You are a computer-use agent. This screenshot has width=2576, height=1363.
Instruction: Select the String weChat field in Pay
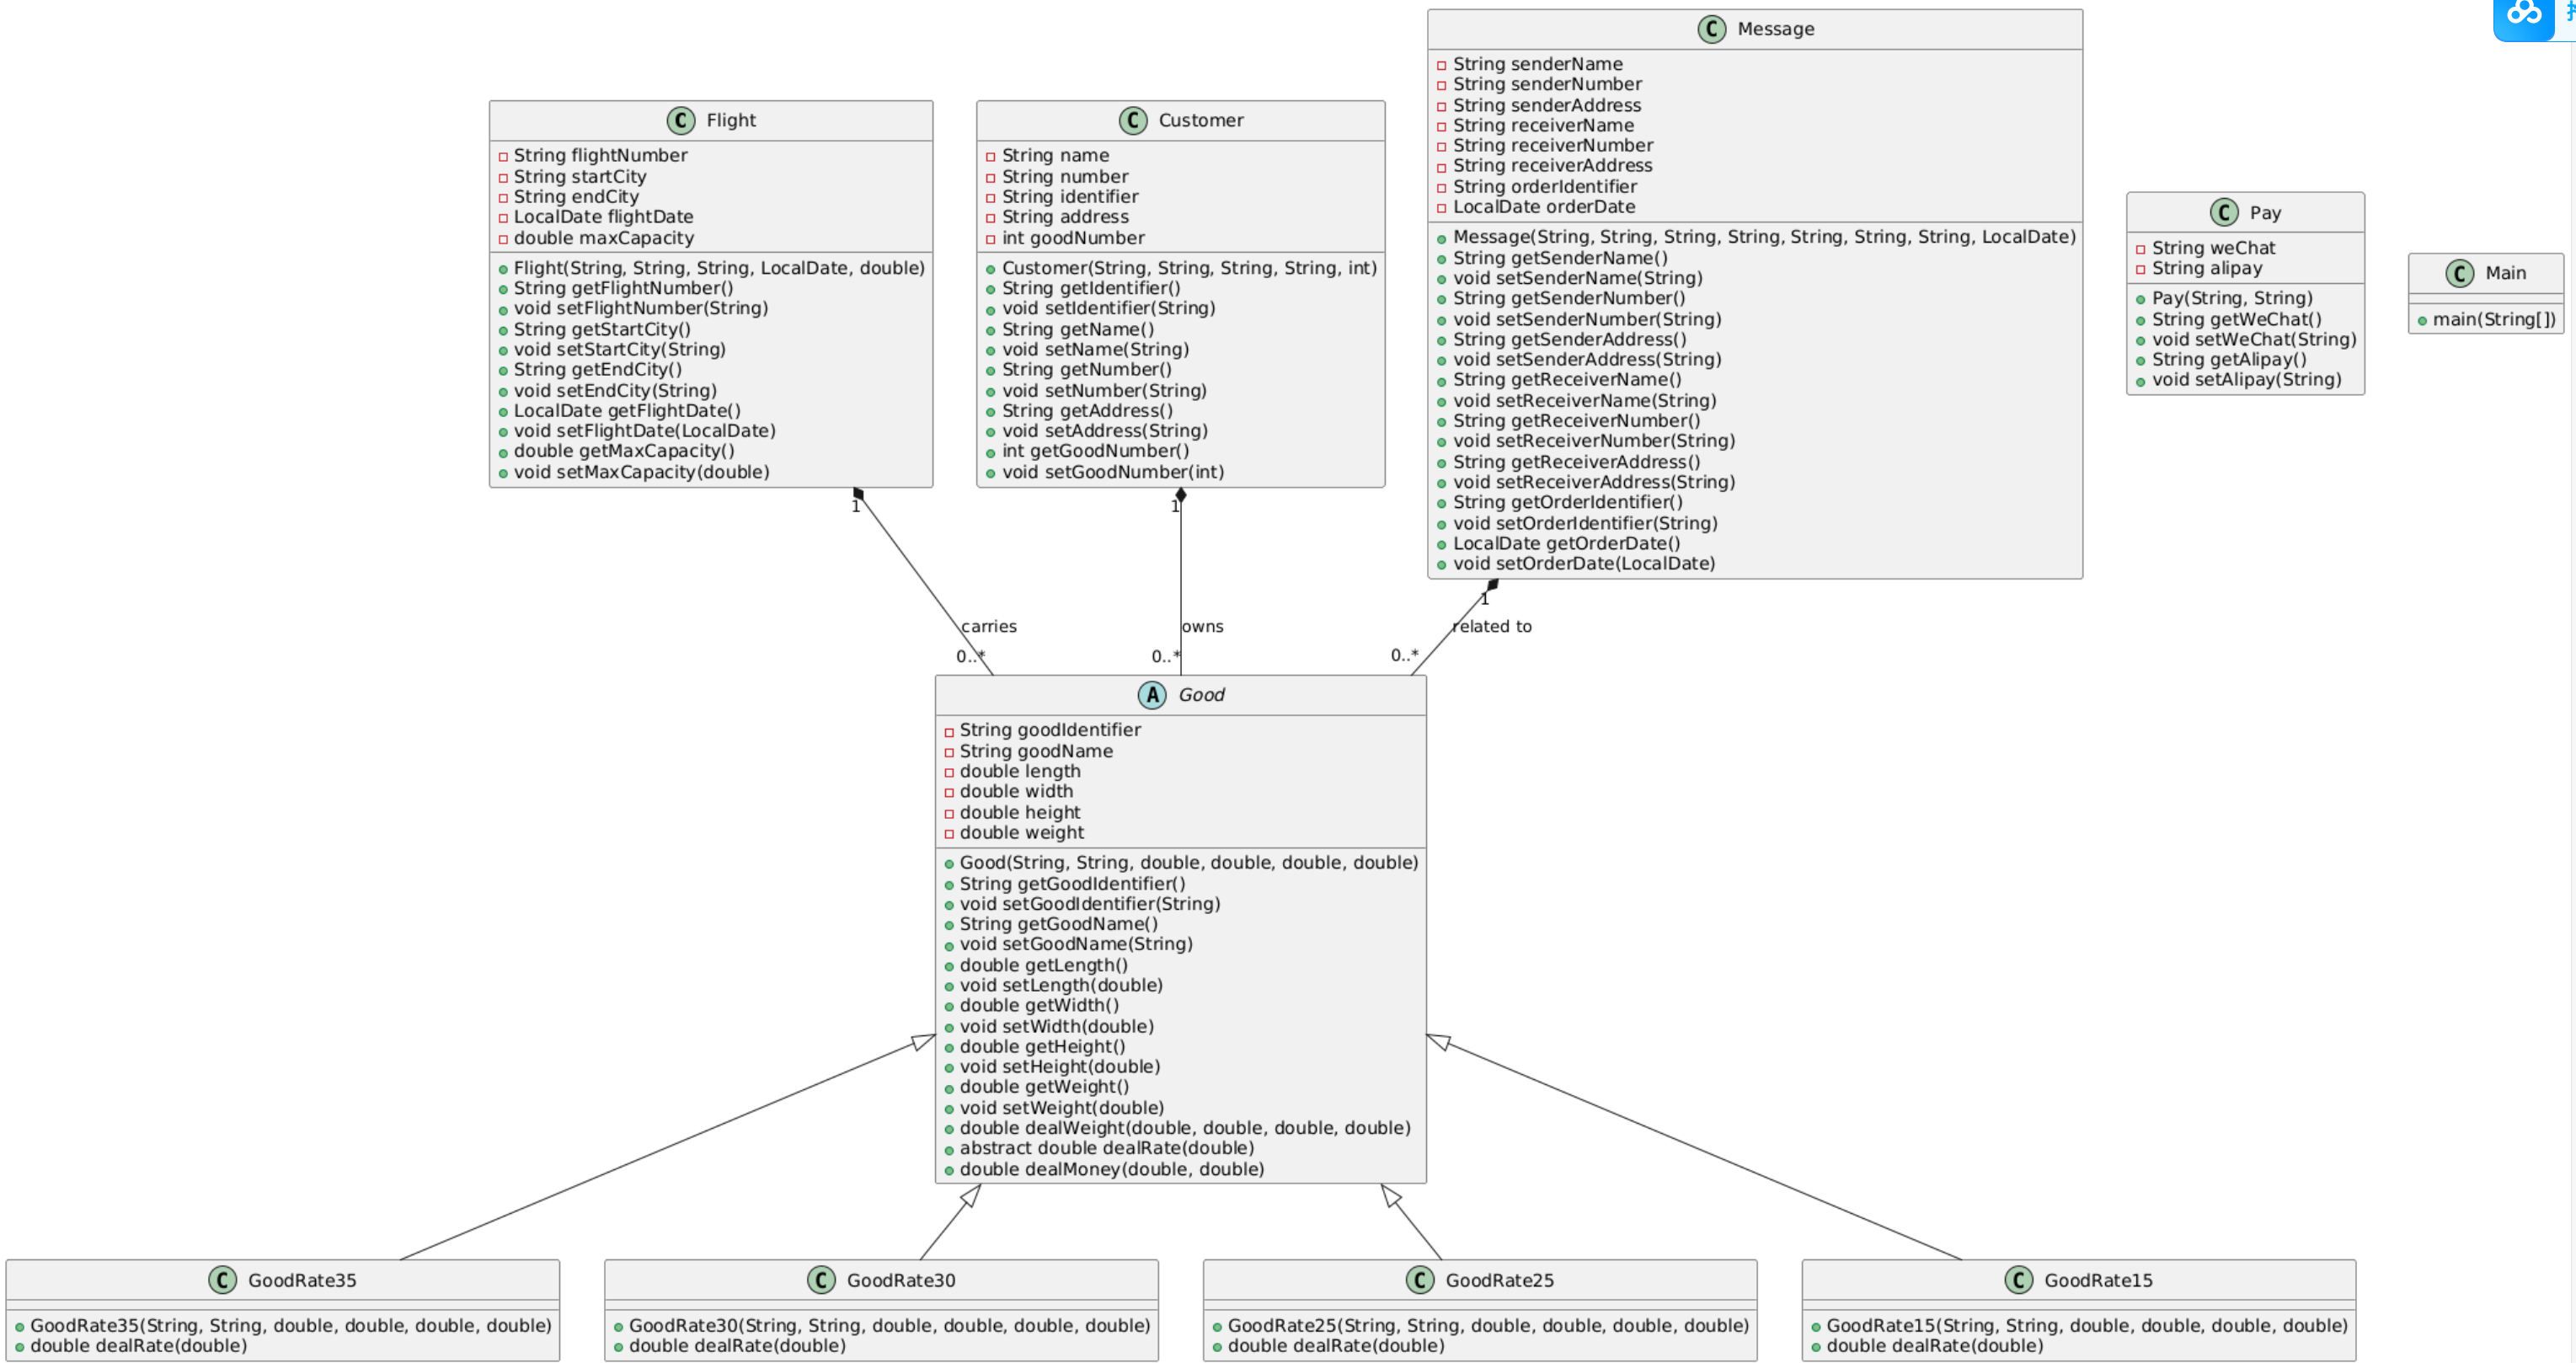(2213, 248)
